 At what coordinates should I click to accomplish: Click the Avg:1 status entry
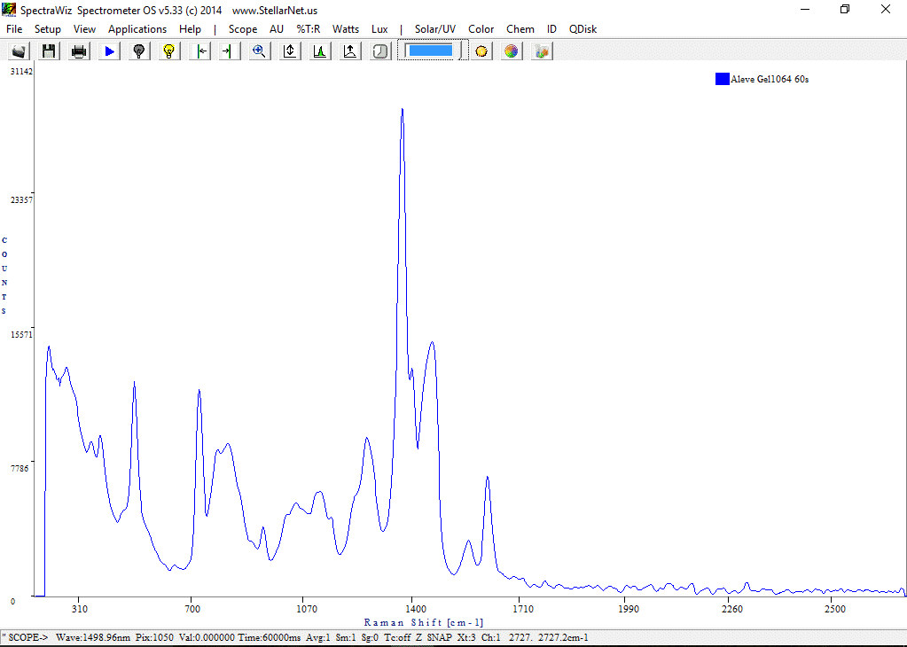tap(317, 637)
